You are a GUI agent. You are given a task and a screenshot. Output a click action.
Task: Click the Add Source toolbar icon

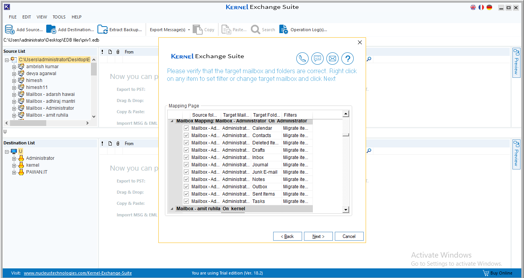click(x=10, y=30)
